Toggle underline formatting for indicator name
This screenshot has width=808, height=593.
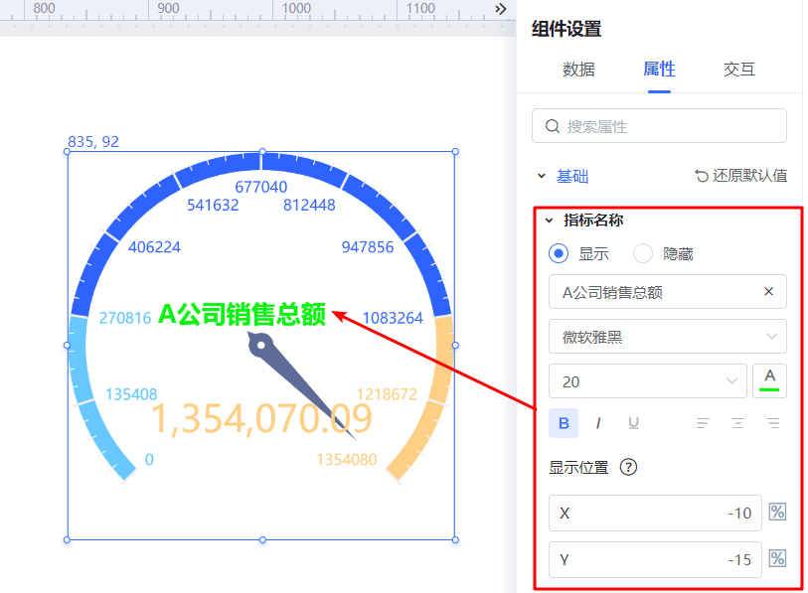pos(633,423)
